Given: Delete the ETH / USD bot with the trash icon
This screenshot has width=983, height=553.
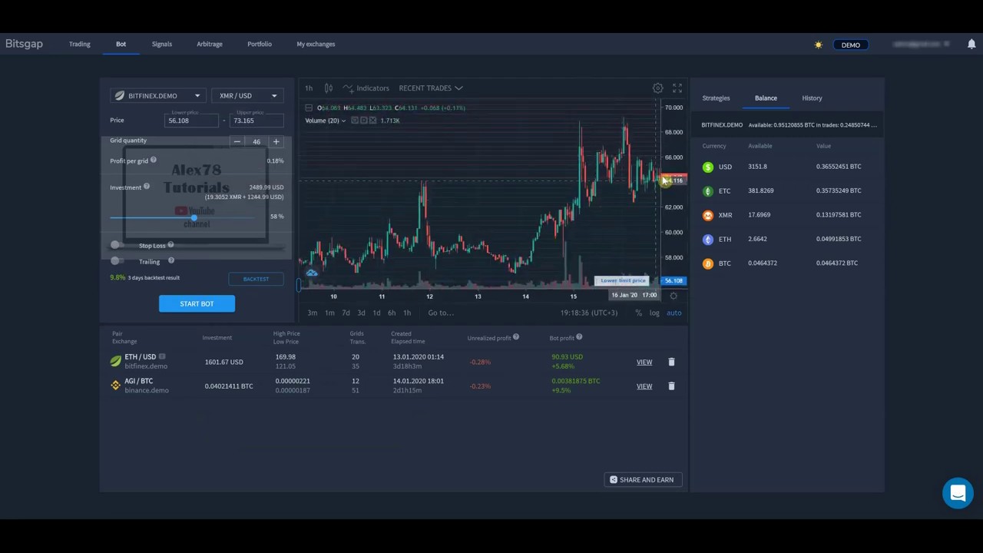Looking at the screenshot, I should (x=671, y=362).
